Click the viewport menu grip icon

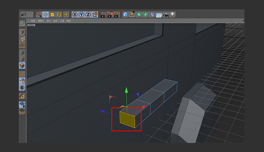[x=28, y=21]
